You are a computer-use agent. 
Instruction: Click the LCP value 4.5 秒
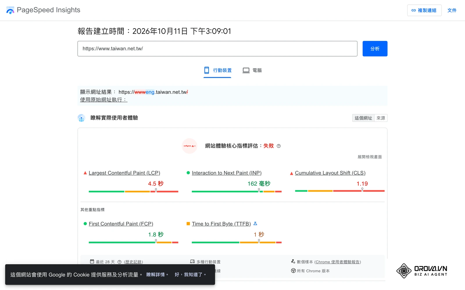(156, 184)
